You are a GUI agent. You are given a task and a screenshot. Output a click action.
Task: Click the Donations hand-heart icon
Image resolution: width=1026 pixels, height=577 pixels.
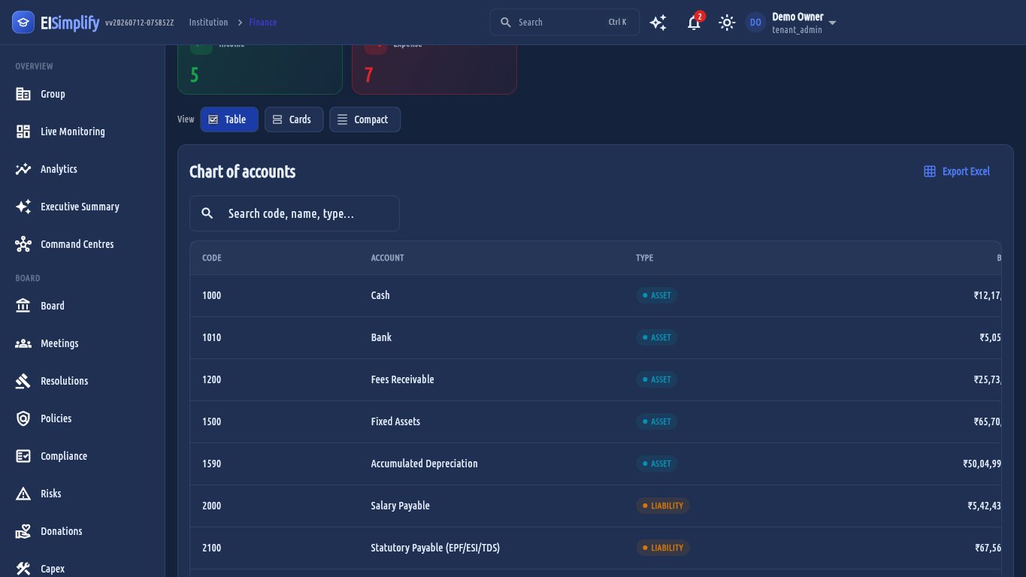(23, 531)
